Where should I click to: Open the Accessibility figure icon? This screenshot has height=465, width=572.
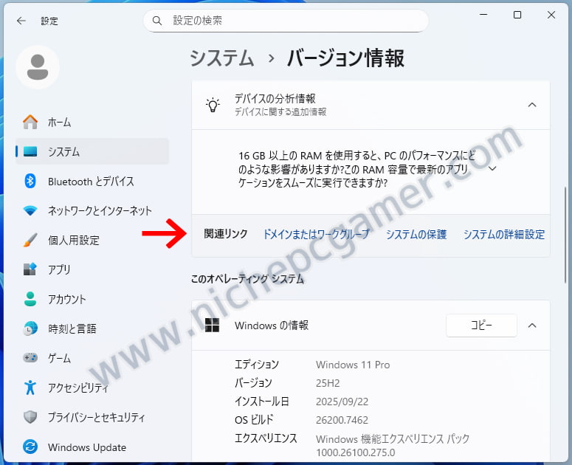[30, 387]
